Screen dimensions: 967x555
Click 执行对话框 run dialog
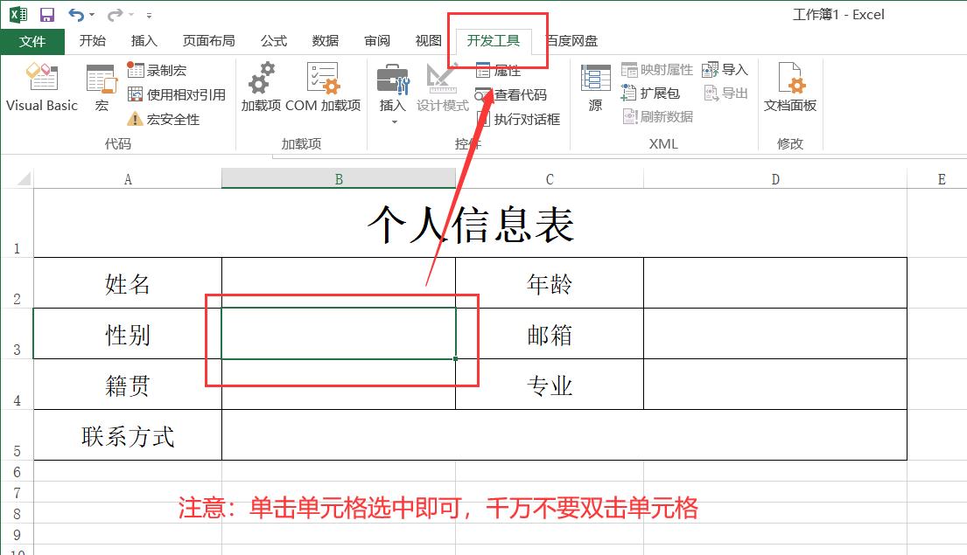pyautogui.click(x=518, y=119)
